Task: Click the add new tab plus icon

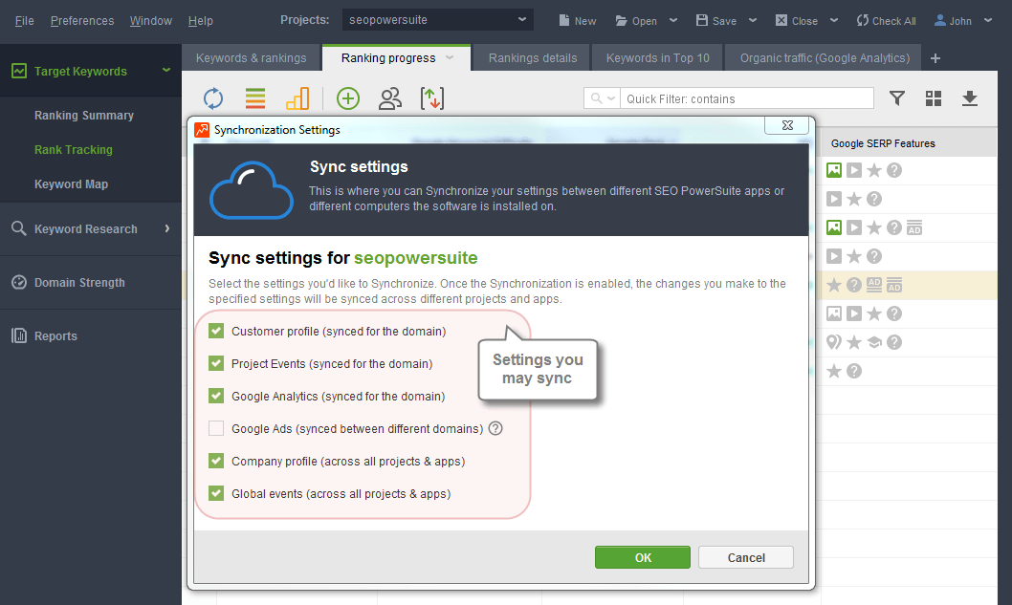Action: coord(935,58)
